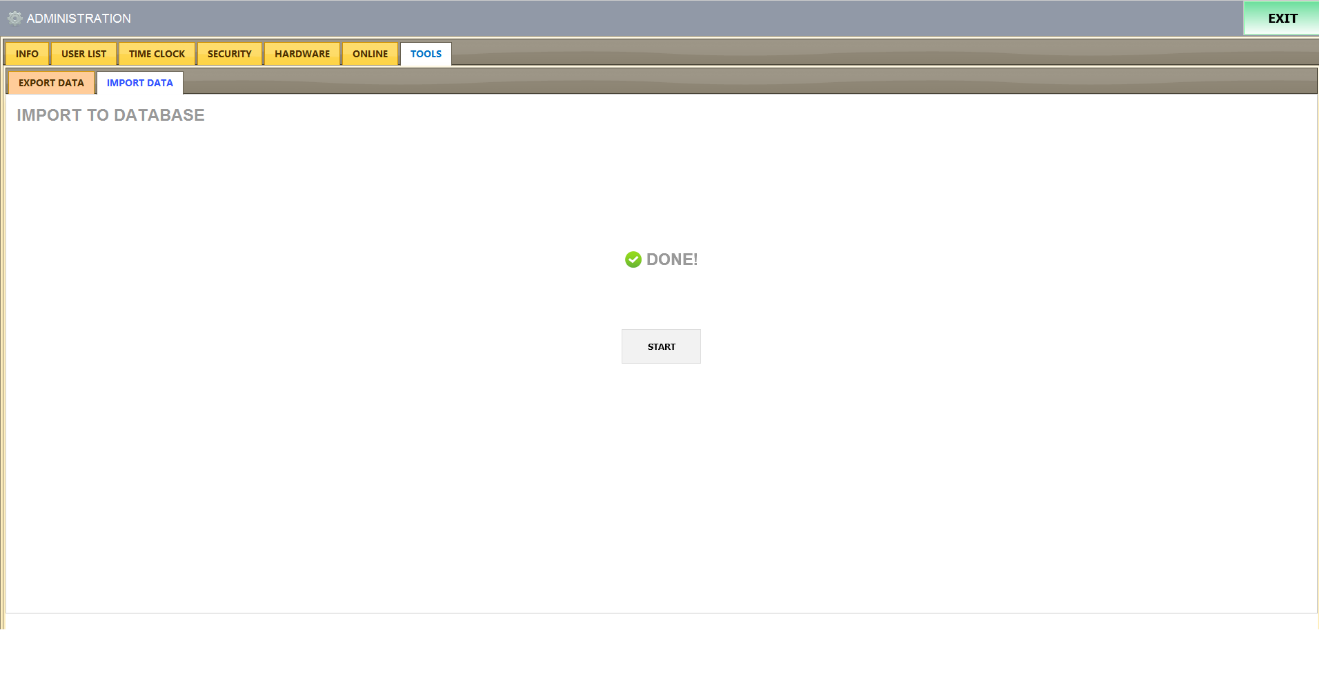Click the ADMINISTRATION title text
This screenshot has height=688, width=1324.
(79, 19)
